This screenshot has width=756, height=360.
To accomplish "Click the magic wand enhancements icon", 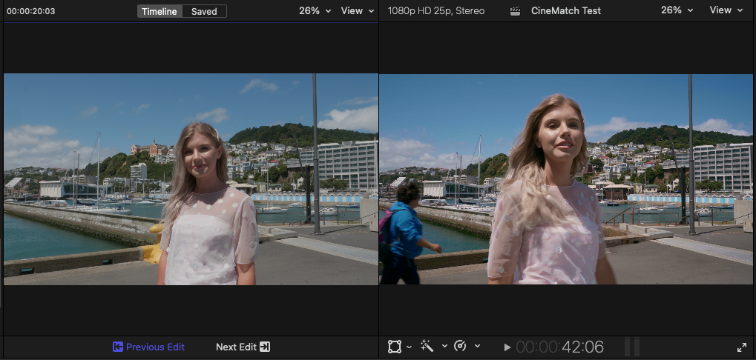I will (x=427, y=347).
